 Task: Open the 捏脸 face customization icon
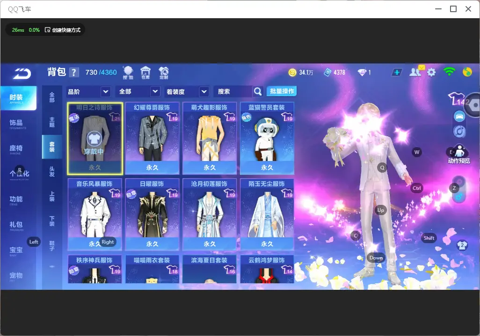(128, 73)
